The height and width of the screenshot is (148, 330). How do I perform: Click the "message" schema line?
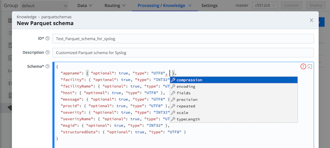click(115, 99)
